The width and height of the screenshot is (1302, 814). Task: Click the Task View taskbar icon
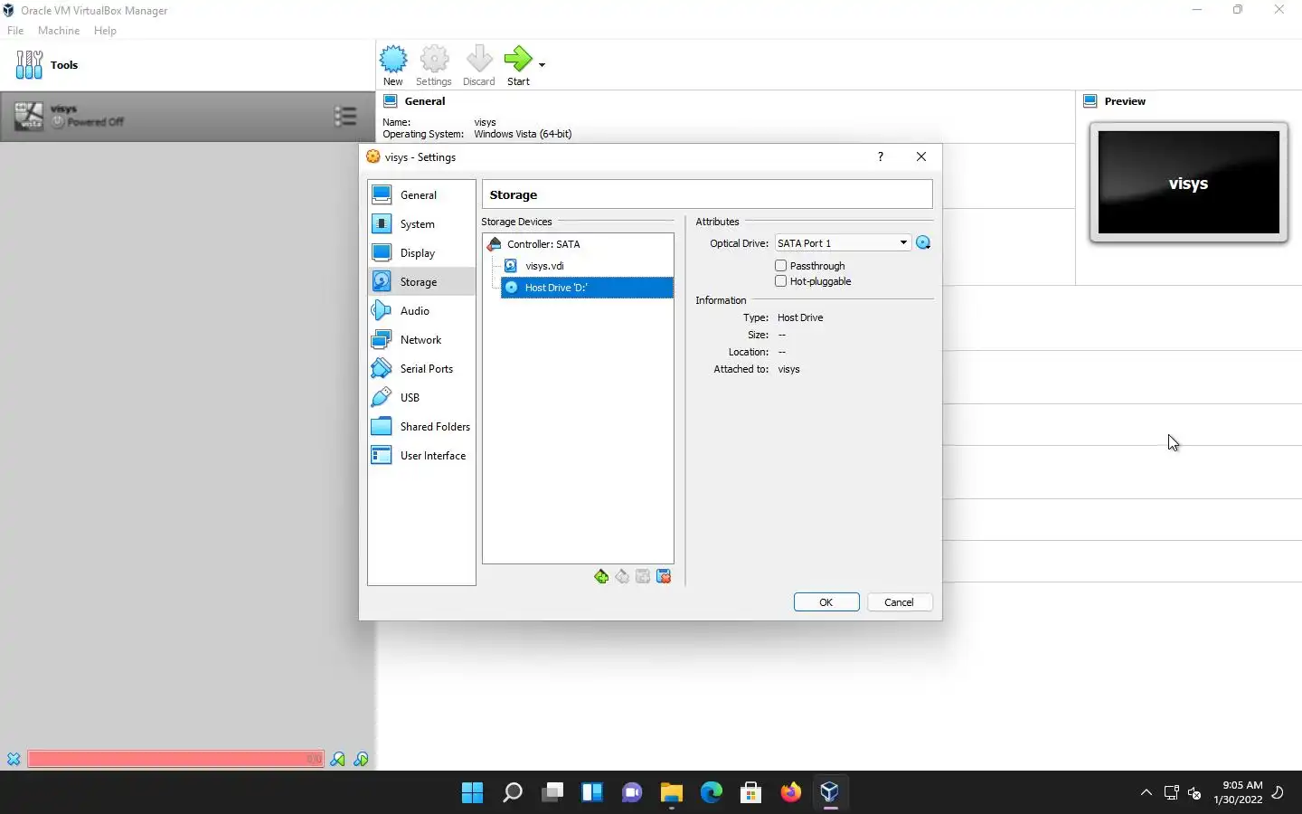click(x=552, y=792)
